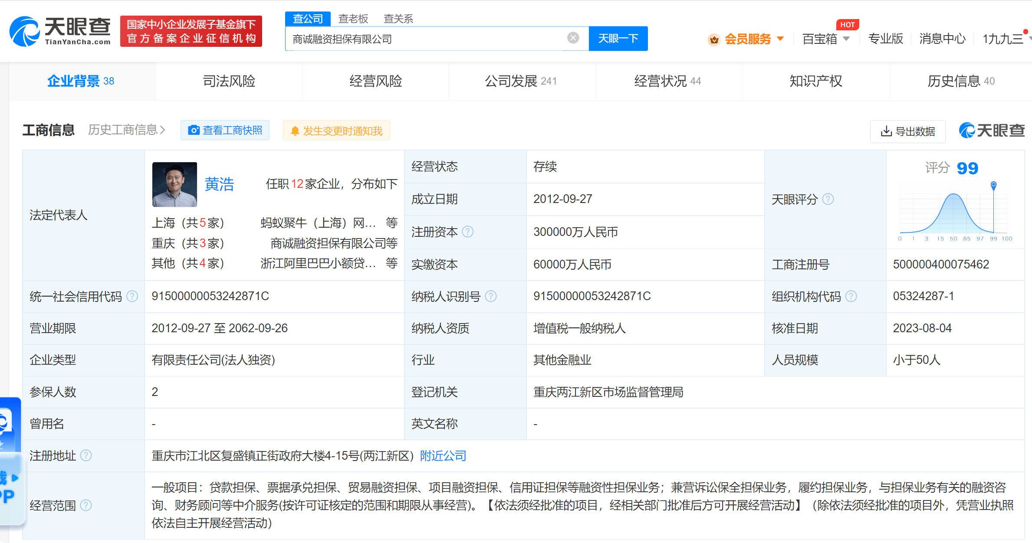Click question icon next to 统一社会信用代码
The width and height of the screenshot is (1032, 543).
click(132, 296)
